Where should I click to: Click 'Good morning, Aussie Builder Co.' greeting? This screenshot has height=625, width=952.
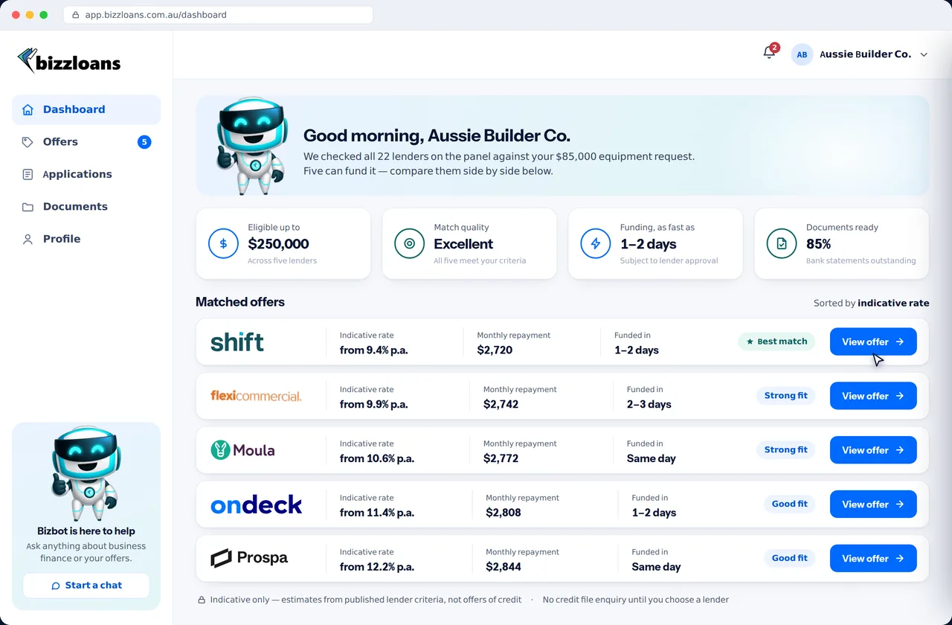coord(437,136)
